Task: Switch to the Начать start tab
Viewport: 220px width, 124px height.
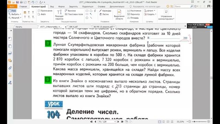Action: point(19,27)
